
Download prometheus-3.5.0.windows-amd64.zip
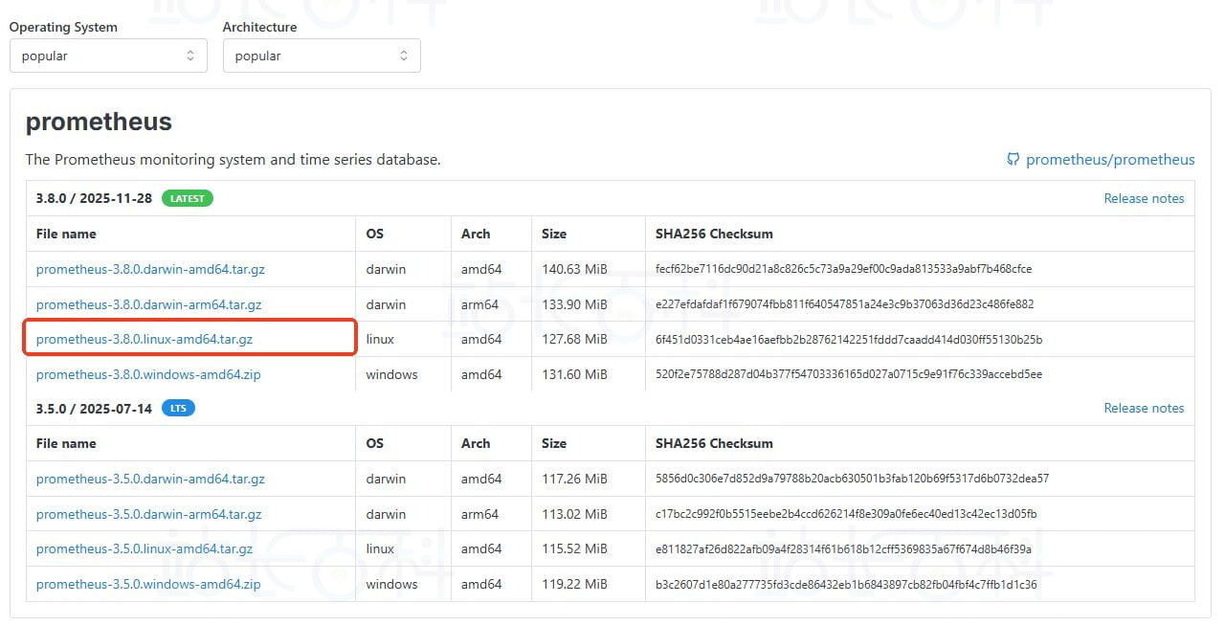[x=148, y=584]
